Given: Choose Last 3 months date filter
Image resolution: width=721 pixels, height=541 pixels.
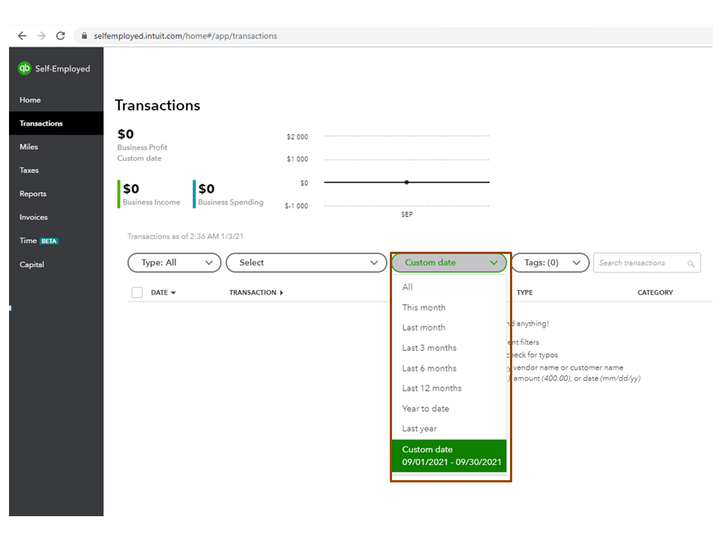Looking at the screenshot, I should (x=449, y=348).
